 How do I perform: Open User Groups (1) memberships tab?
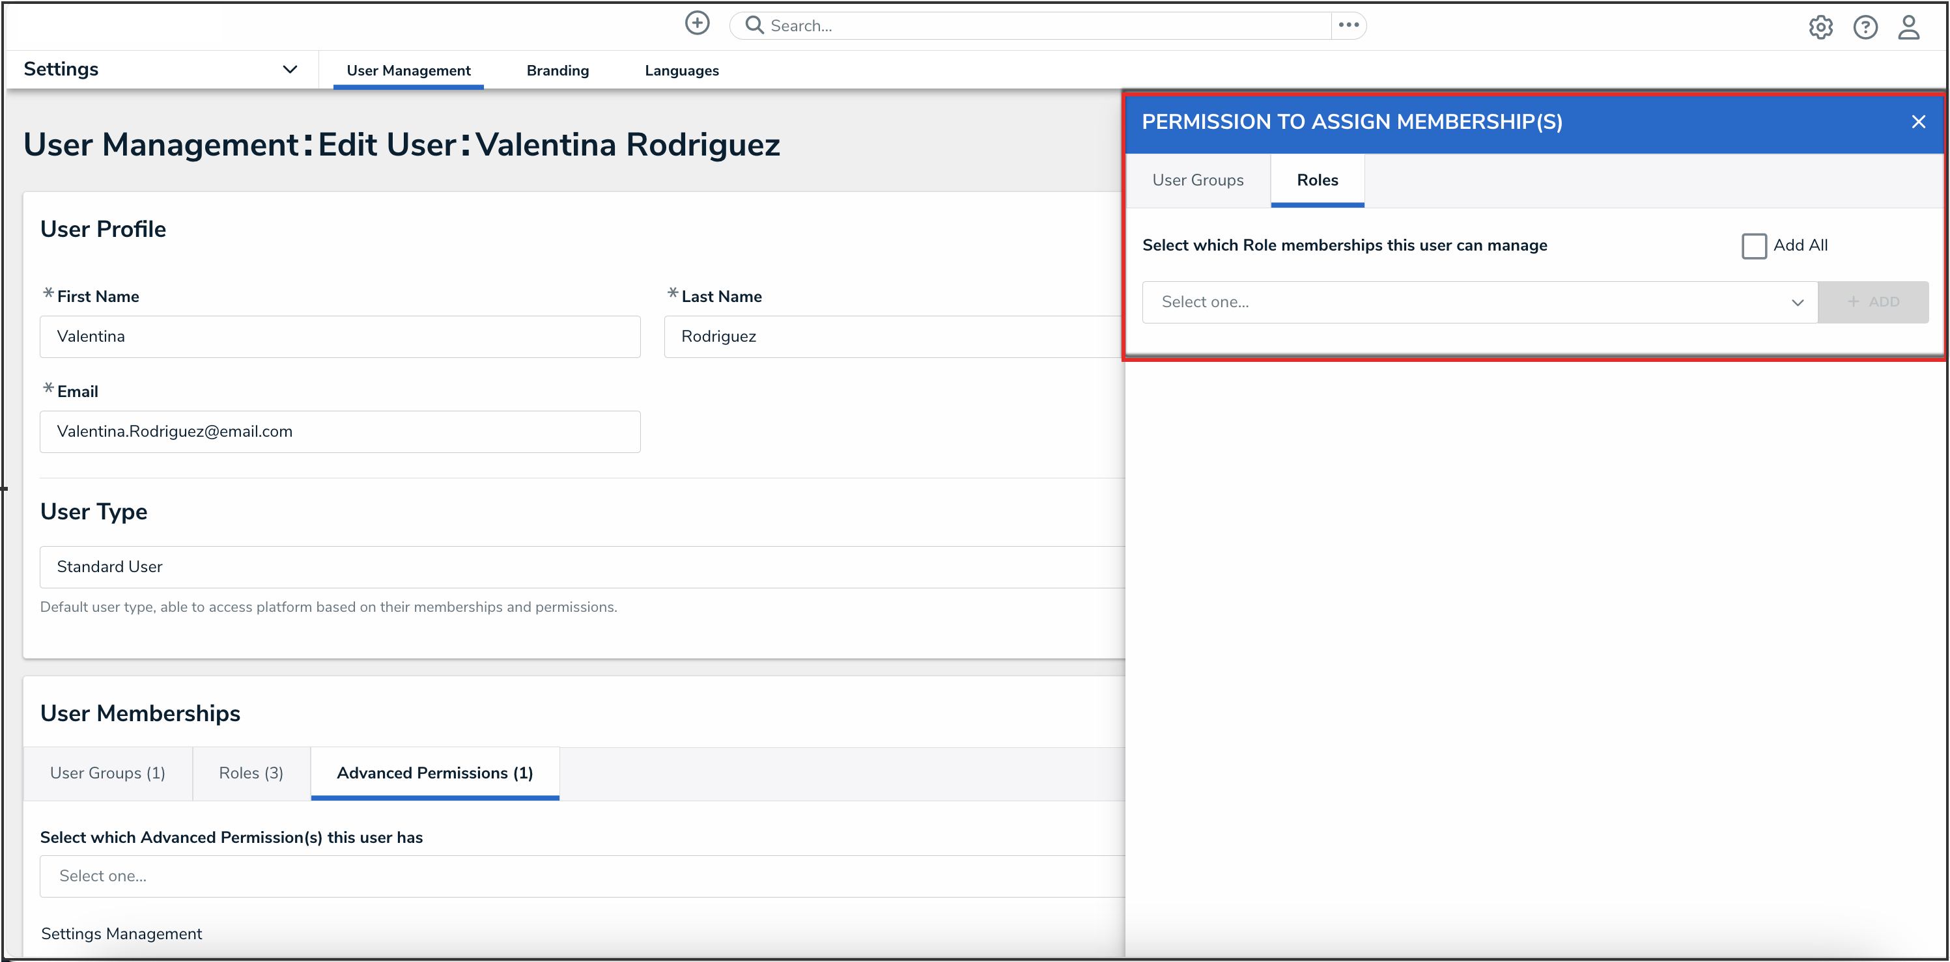coord(107,773)
